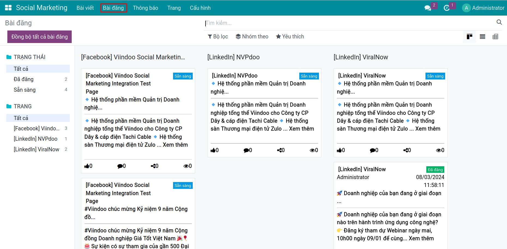The width and height of the screenshot is (507, 249).
Task: Open the Bài viết menu
Action: pyautogui.click(x=85, y=8)
